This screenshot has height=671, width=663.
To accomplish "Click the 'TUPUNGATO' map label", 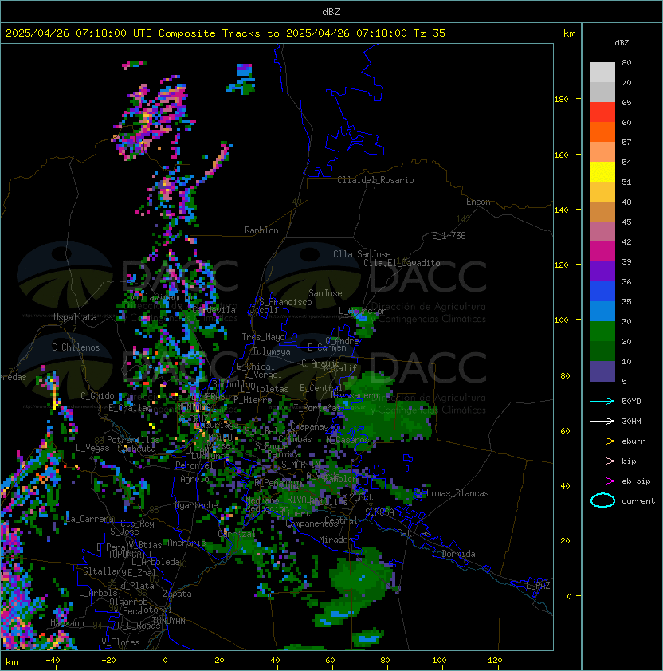I will point(129,554).
